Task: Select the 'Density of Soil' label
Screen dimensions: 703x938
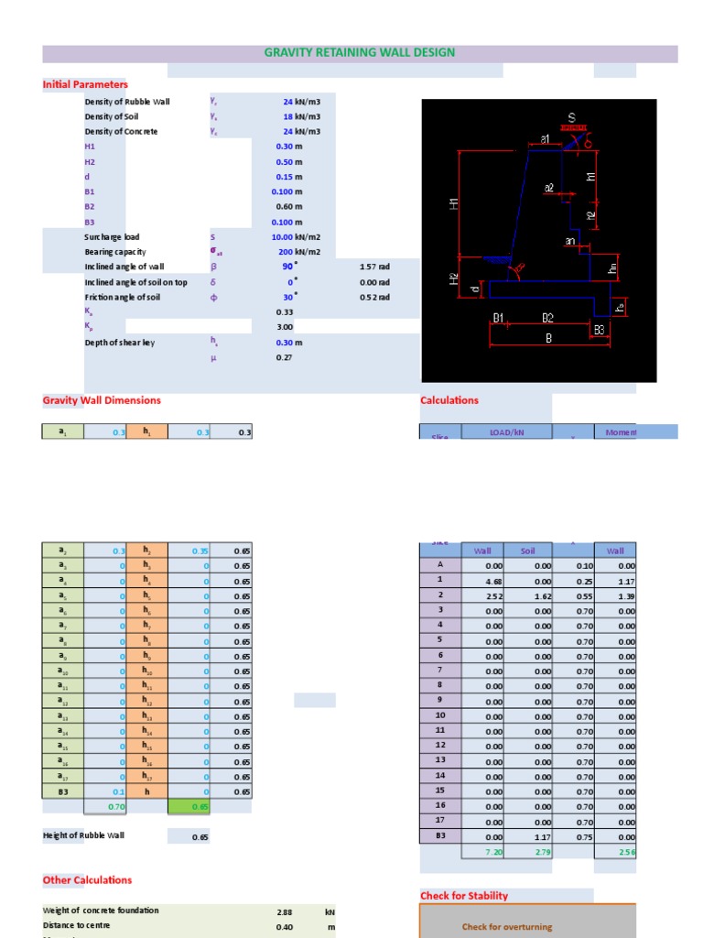Action: 111,116
